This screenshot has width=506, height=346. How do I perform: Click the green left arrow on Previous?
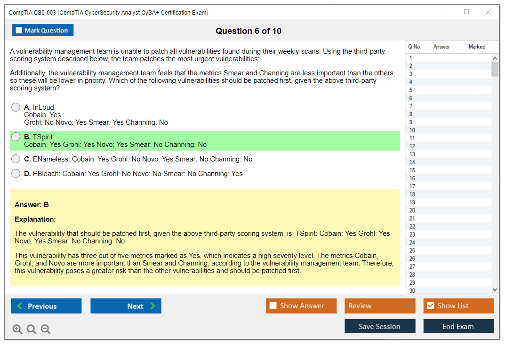point(20,306)
